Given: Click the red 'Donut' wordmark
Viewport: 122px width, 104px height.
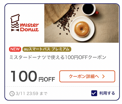Looking at the screenshot, I should point(29,29).
